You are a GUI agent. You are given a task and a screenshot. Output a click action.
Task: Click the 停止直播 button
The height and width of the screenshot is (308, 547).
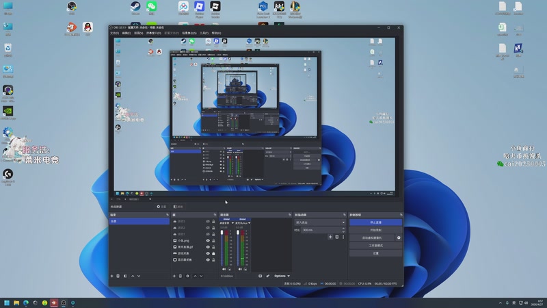375,222
